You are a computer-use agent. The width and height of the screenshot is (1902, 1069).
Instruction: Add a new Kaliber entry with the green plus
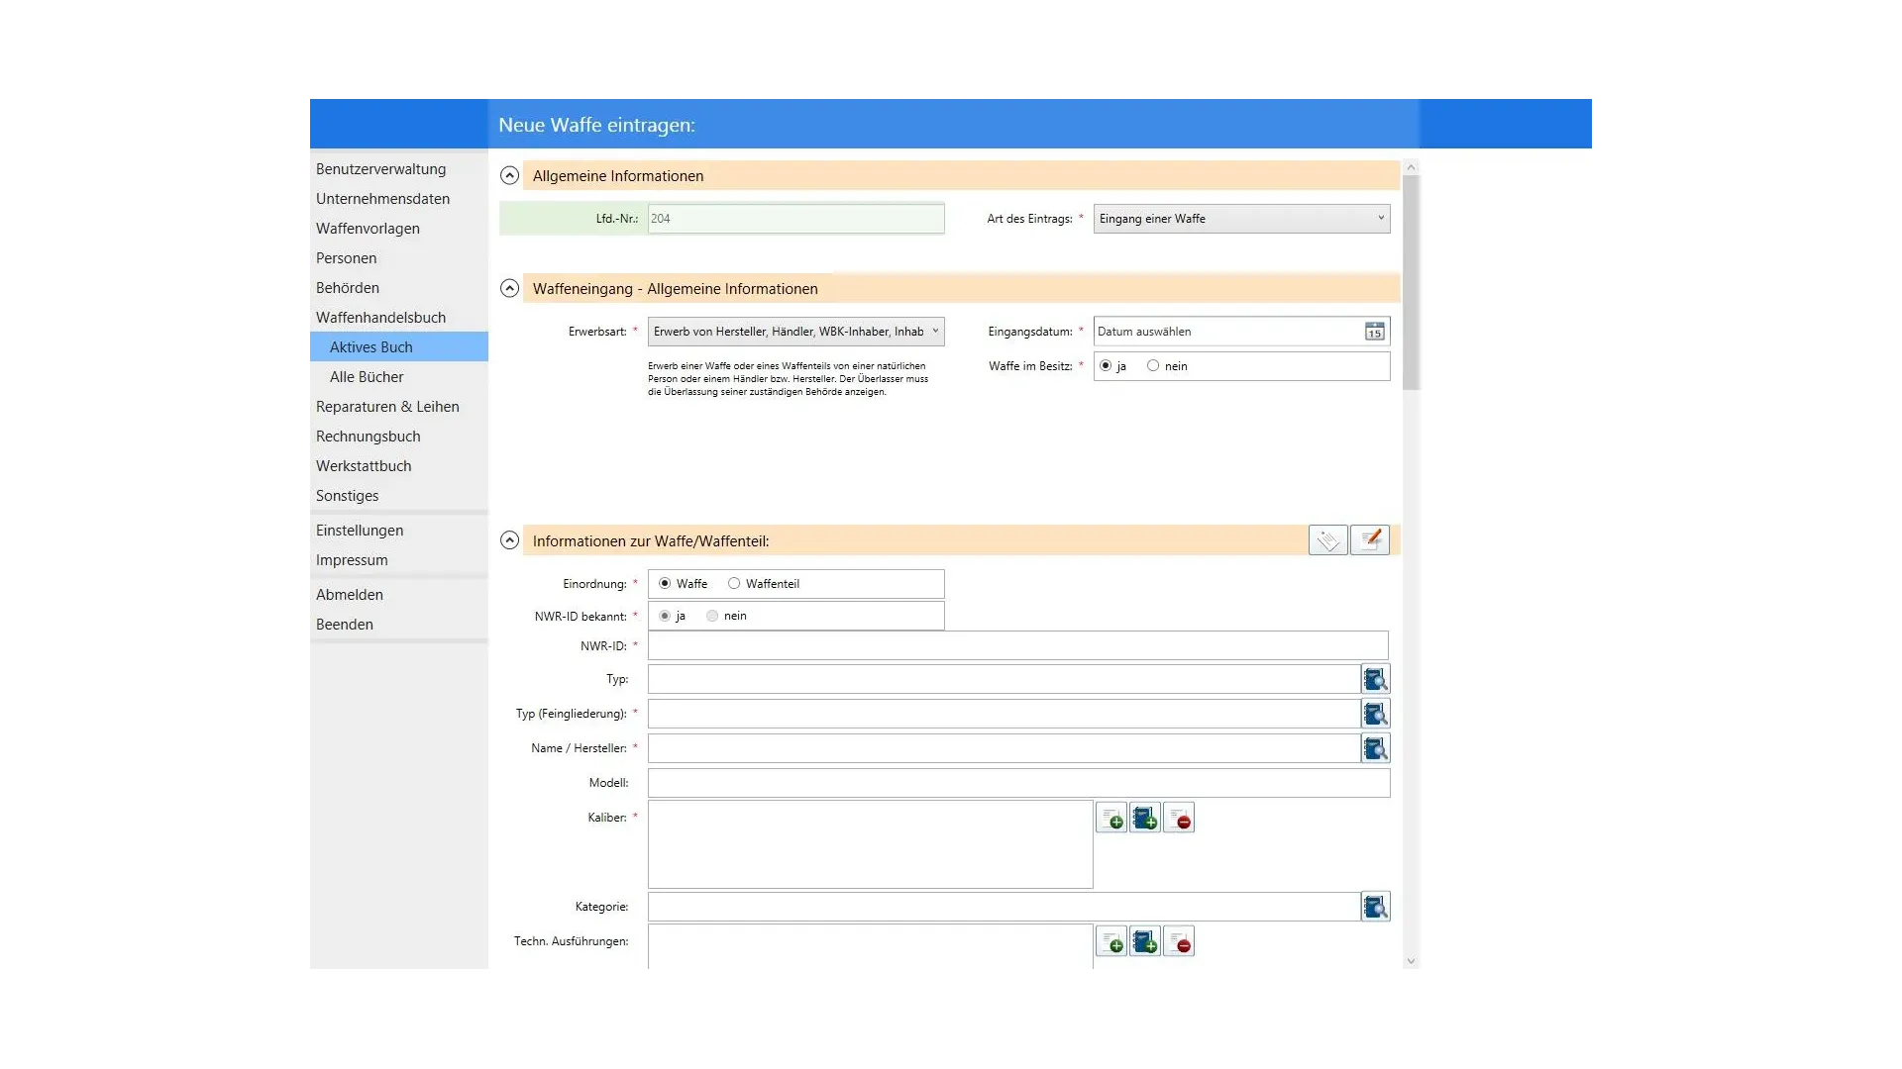pyautogui.click(x=1111, y=819)
